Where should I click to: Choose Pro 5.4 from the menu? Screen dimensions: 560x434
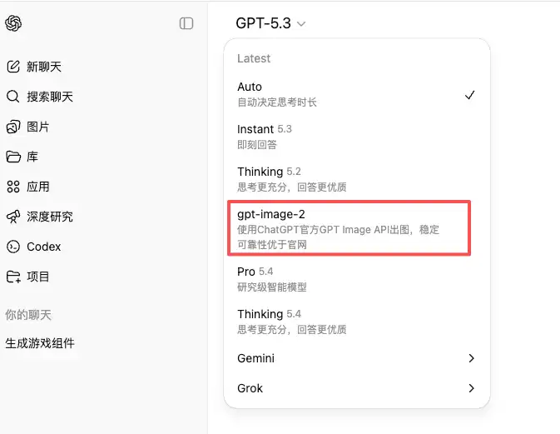pyautogui.click(x=356, y=279)
